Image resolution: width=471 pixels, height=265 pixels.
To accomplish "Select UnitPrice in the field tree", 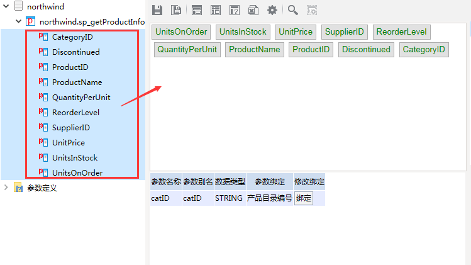I will tap(69, 143).
